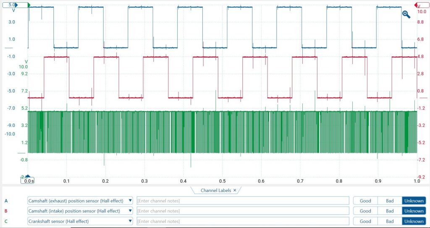Set channel C status to Unknown
The height and width of the screenshot is (228, 430).
point(414,221)
